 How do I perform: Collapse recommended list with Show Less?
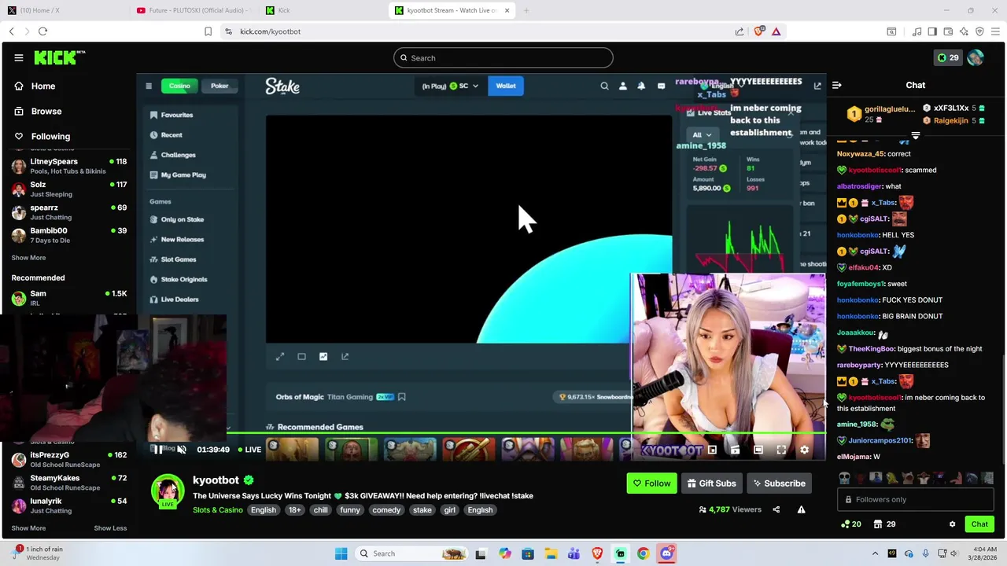(110, 528)
